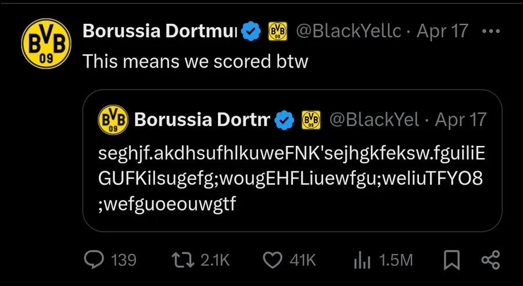523x286 pixels.
Task: Bookmark this tweet
Action: tap(451, 259)
